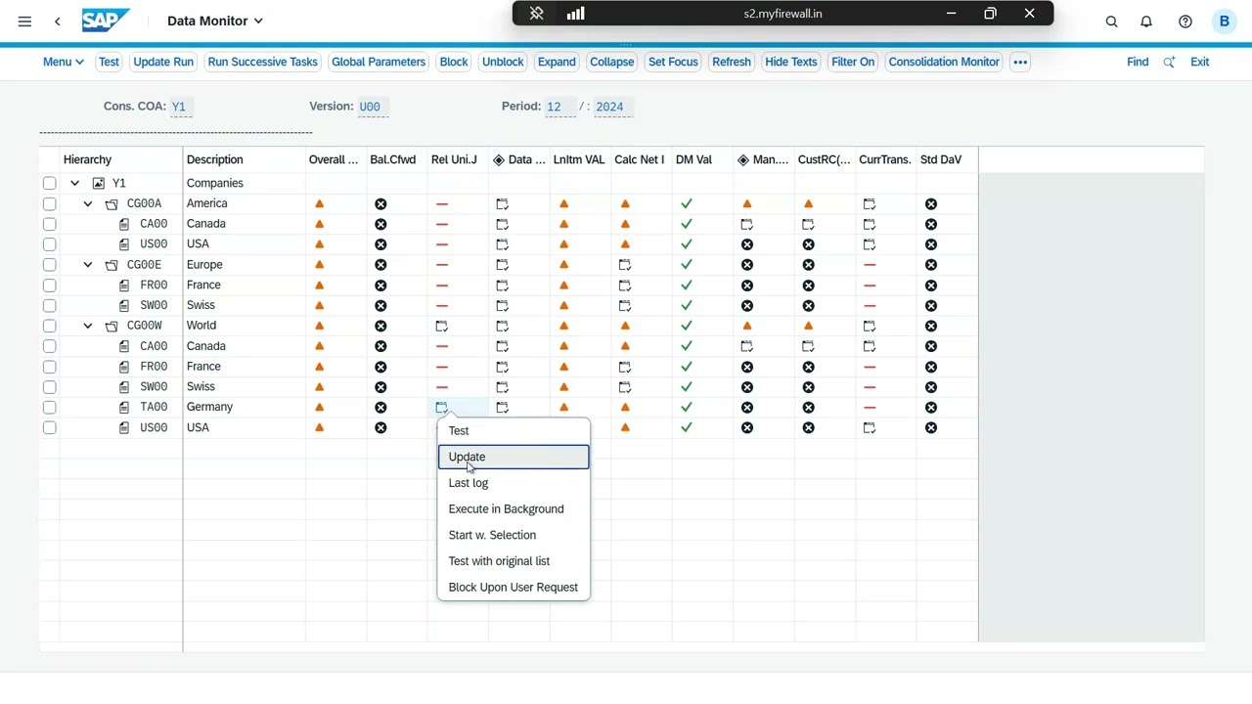Tick the CG00A America row checkbox
This screenshot has width=1252, height=704.
[50, 203]
